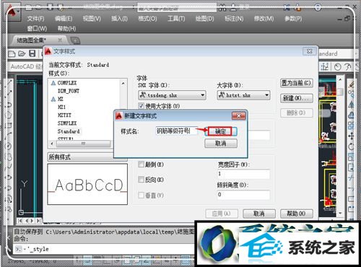Open the 标注(N) menu
The height and width of the screenshot is (267, 361).
pos(234,19)
